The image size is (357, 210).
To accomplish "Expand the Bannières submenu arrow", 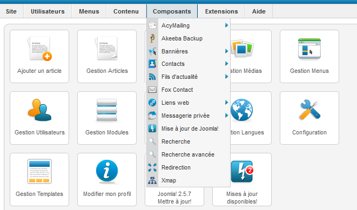I will (x=226, y=51).
